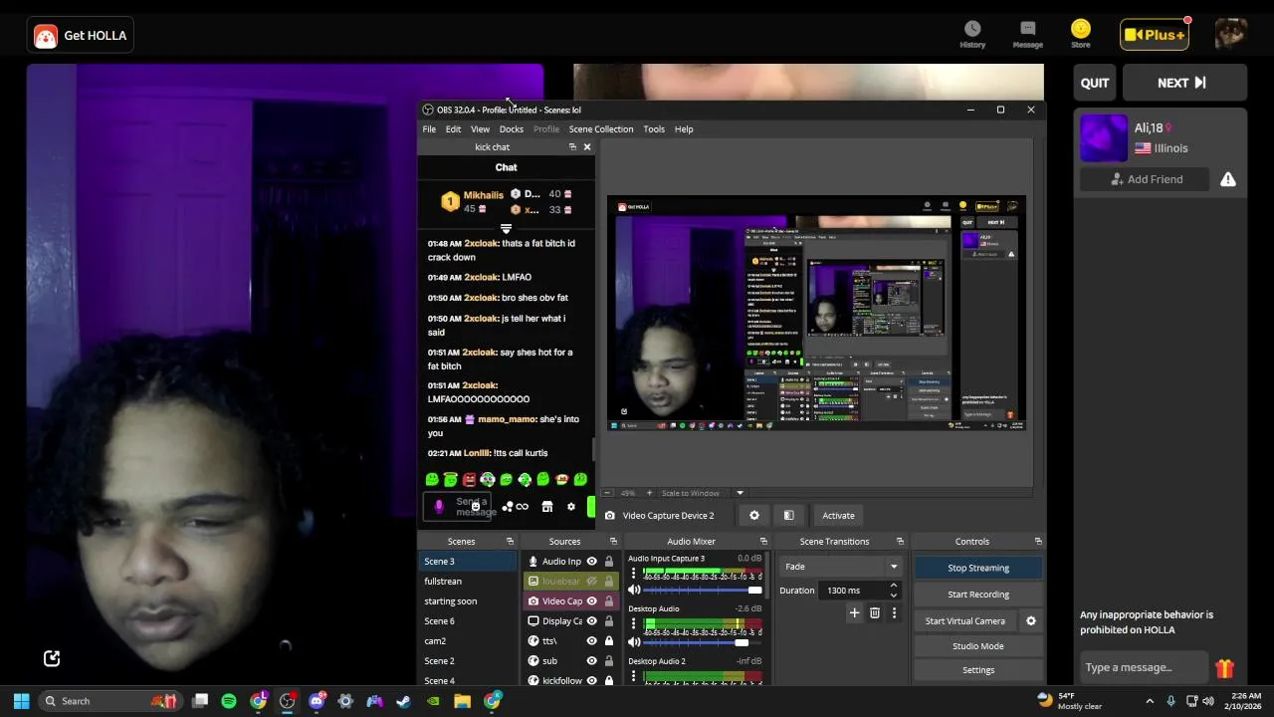Mute Audio Input Capture 3

coord(634,591)
